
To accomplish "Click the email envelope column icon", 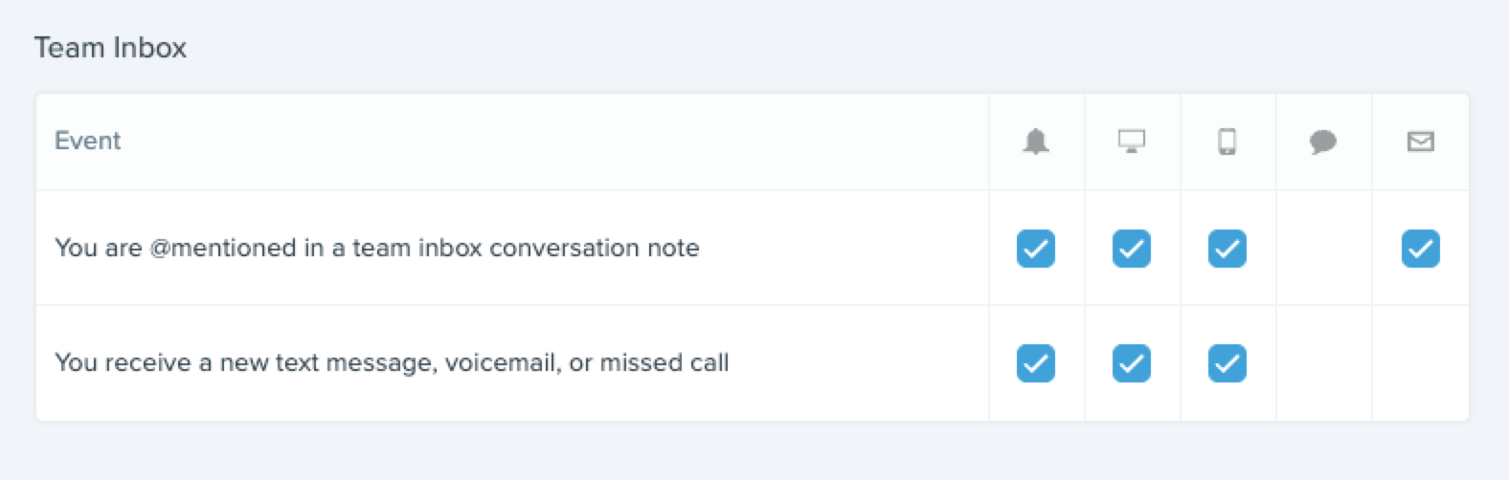I will [1420, 142].
